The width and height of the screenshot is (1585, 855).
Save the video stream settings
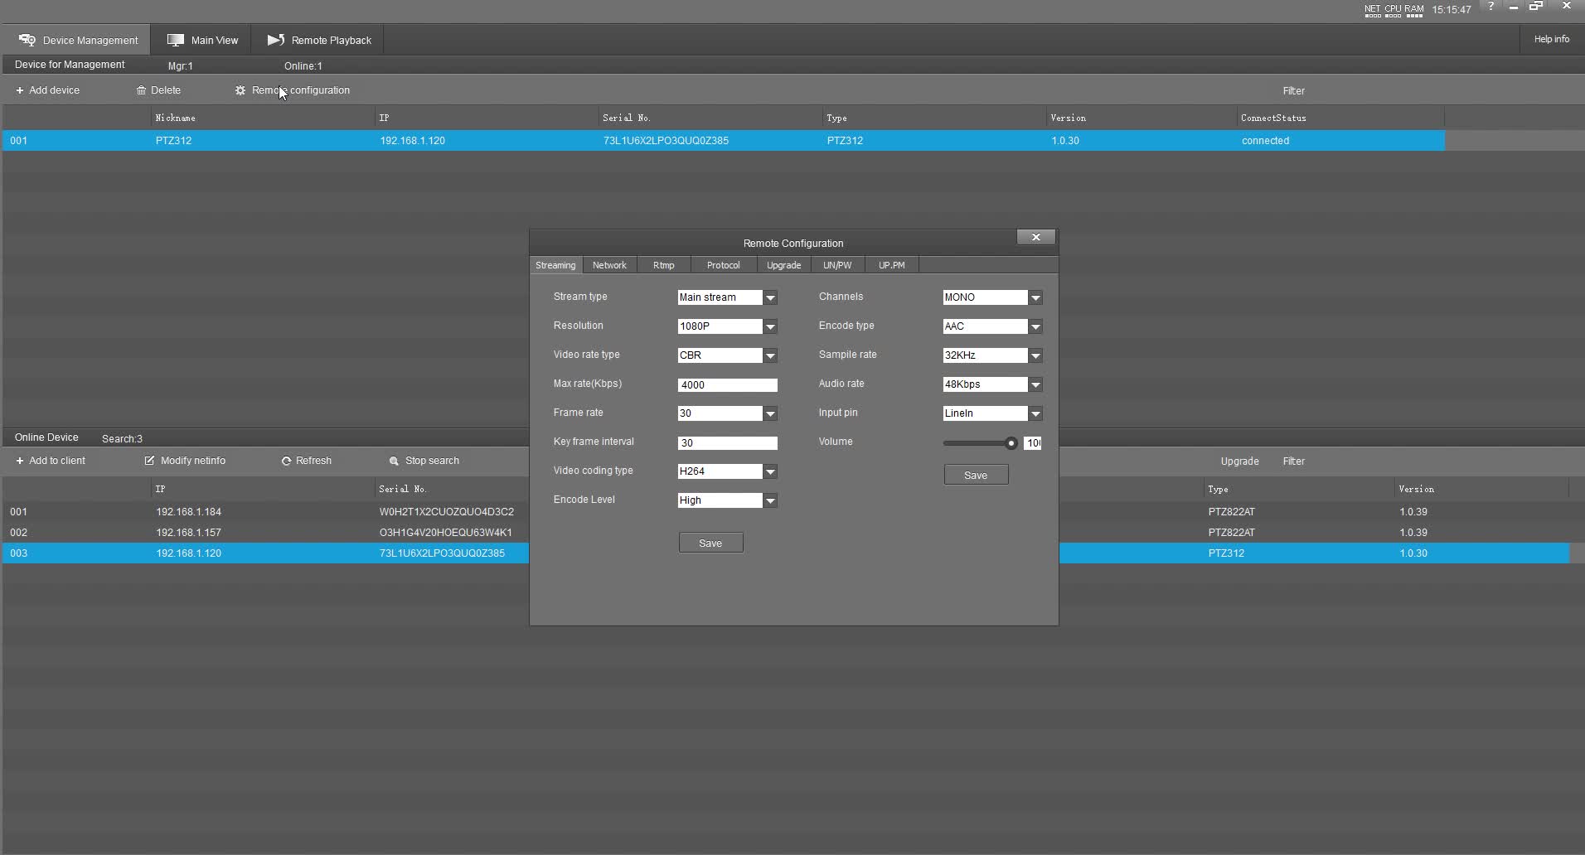[x=710, y=543]
